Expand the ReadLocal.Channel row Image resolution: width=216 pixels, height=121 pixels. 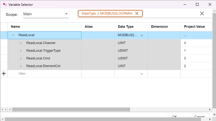(x=21, y=43)
